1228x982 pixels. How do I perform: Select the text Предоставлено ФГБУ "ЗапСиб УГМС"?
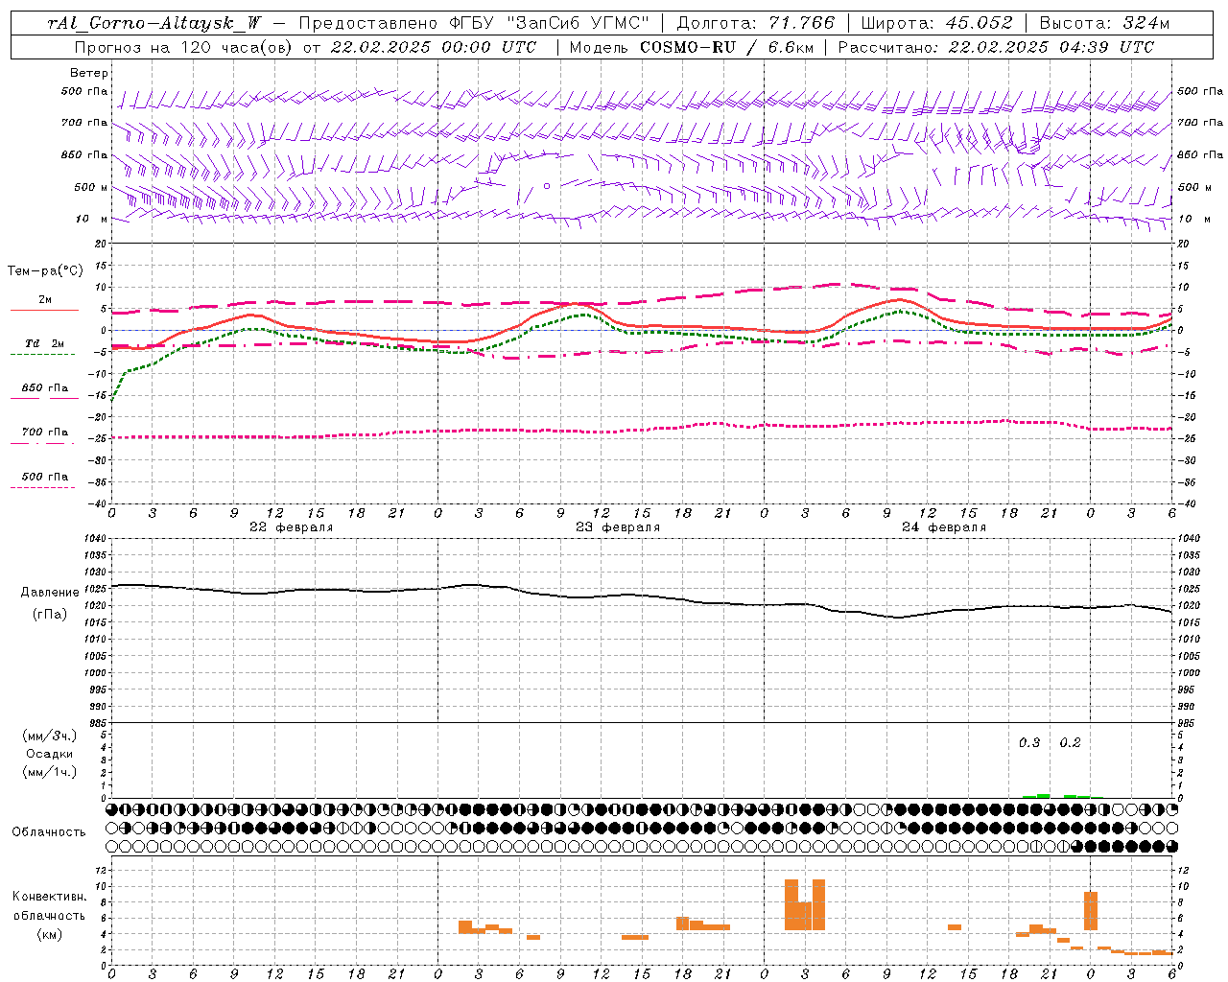pos(474,24)
